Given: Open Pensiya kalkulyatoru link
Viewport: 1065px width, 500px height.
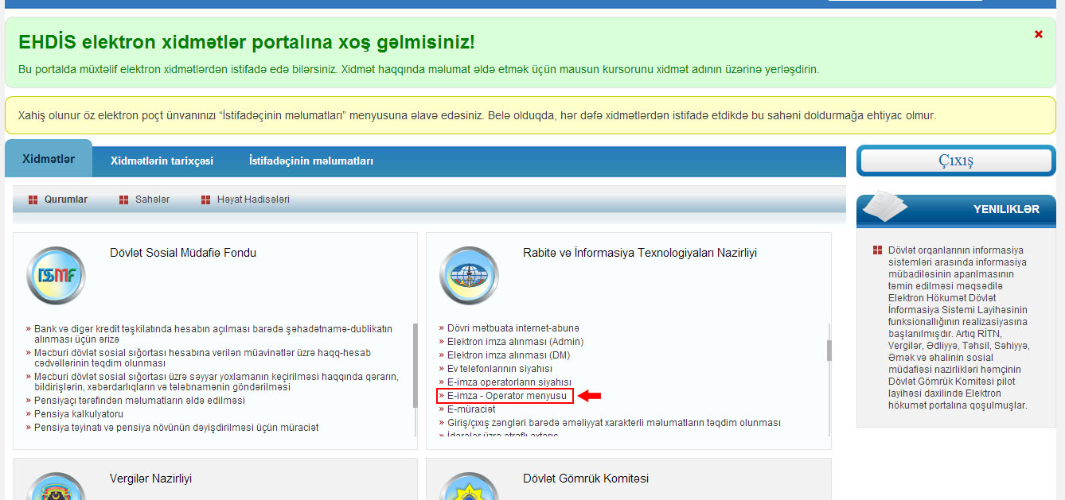Looking at the screenshot, I should pos(79,414).
